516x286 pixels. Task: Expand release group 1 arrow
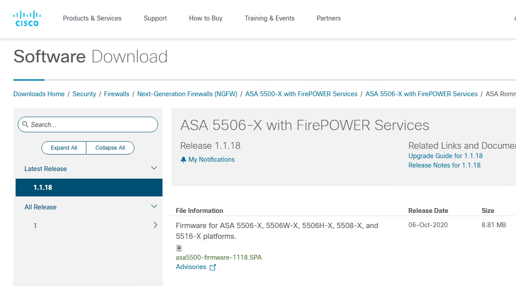pos(155,225)
